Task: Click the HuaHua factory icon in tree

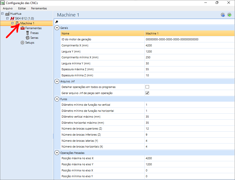Action: pyautogui.click(x=7, y=14)
